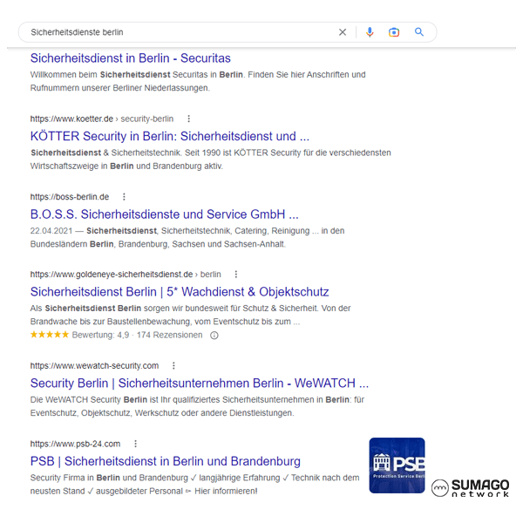The height and width of the screenshot is (523, 523).
Task: Open 'Sicherheitsdienst in Berlin - Securitas' result
Action: [x=131, y=58]
